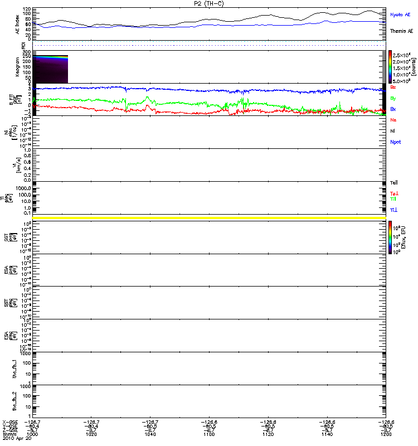Click the thc_fb_1 panel axis label
The width and height of the screenshot is (418, 446).
pyautogui.click(x=14, y=369)
